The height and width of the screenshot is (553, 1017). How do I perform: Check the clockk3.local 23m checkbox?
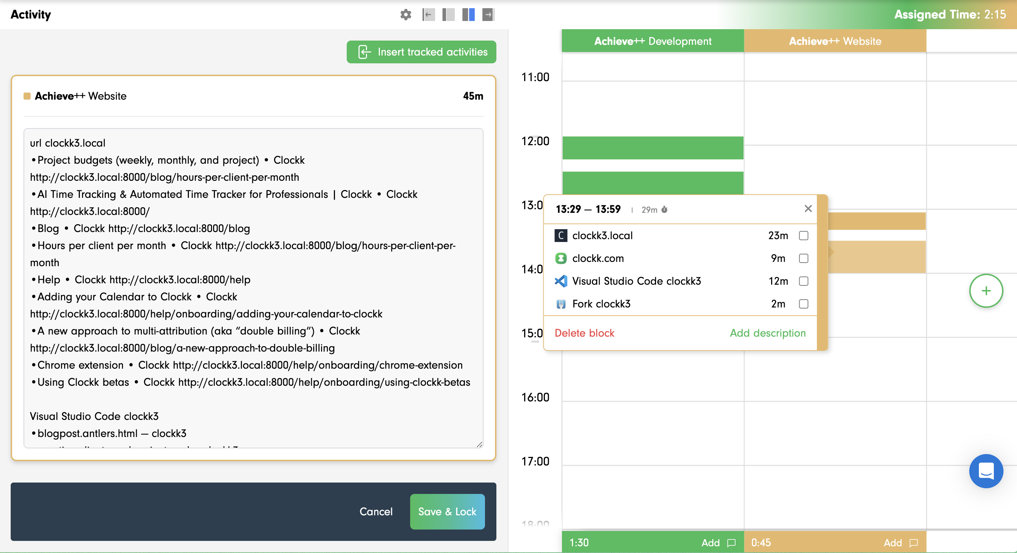point(804,235)
